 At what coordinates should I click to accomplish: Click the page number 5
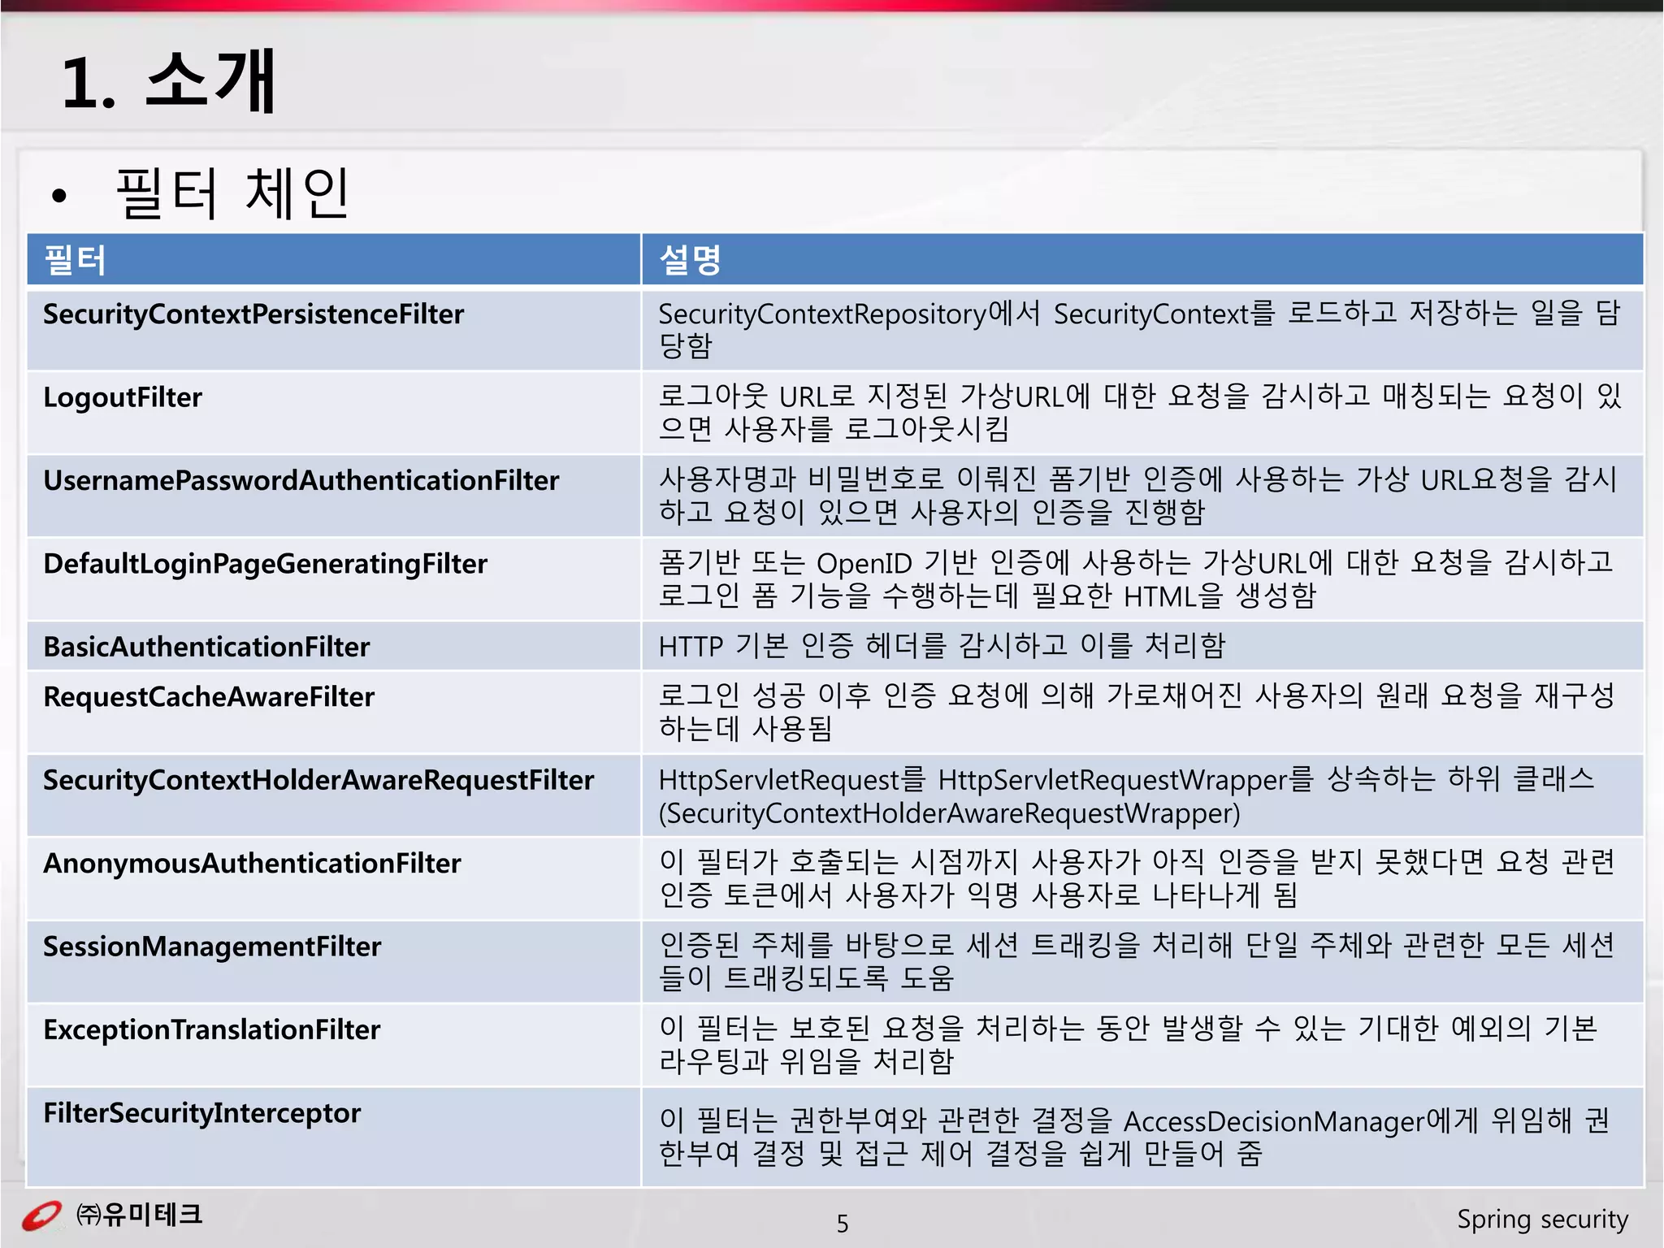click(x=843, y=1224)
